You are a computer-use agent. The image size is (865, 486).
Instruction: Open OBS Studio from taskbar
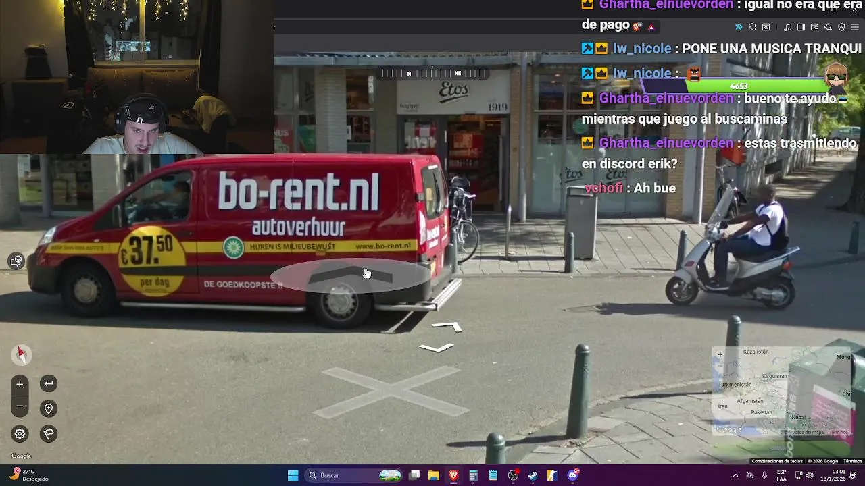pyautogui.click(x=513, y=475)
